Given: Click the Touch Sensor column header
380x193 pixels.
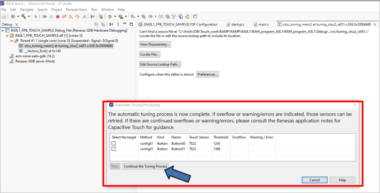Looking at the screenshot, I should coord(199,137).
